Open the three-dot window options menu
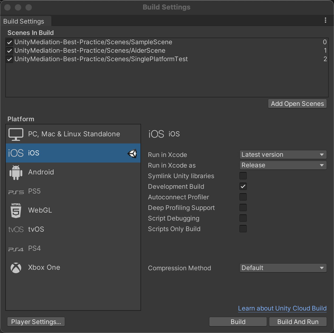This screenshot has width=334, height=333. pyautogui.click(x=326, y=20)
